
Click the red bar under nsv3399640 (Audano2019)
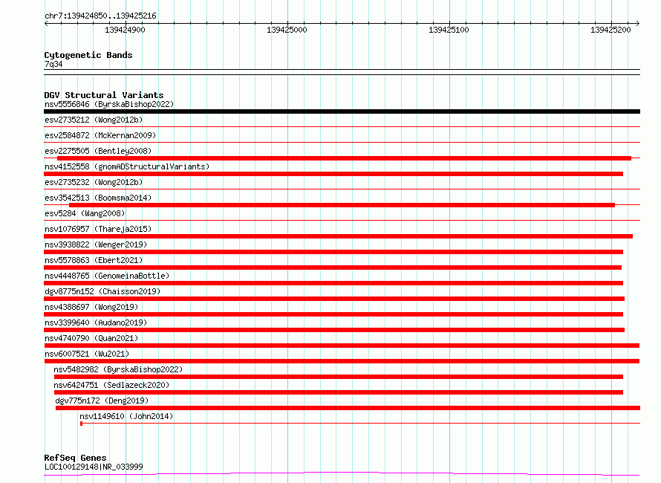[x=334, y=330]
